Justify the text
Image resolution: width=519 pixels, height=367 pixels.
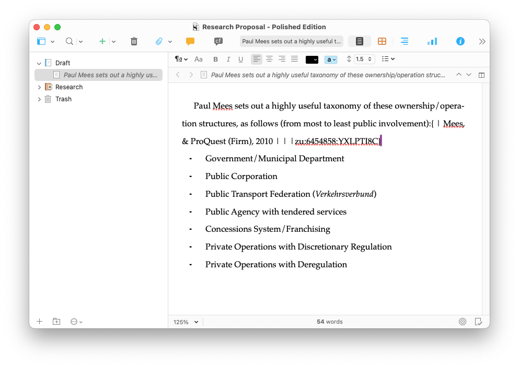point(294,59)
